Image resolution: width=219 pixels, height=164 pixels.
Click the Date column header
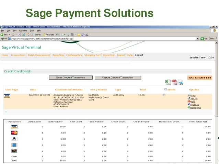click(33, 90)
